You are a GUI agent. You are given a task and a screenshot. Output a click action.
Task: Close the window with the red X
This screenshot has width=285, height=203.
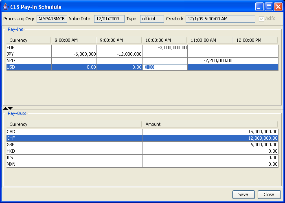tap(278, 7)
